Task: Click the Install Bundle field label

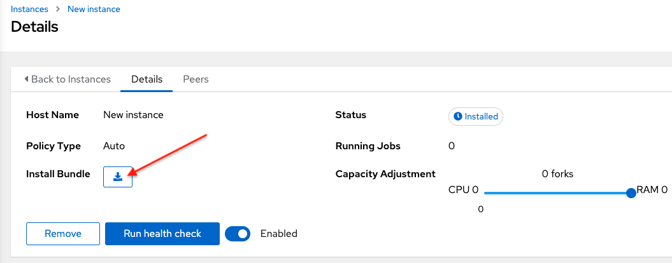Action: [58, 173]
